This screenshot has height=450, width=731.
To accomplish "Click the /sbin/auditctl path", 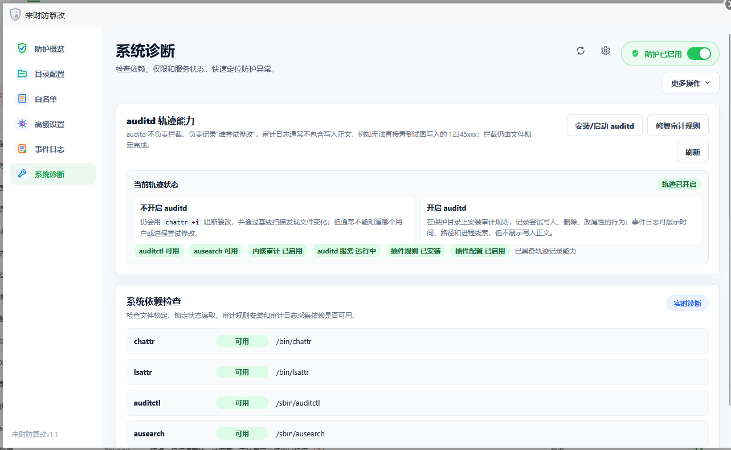I will [x=298, y=403].
